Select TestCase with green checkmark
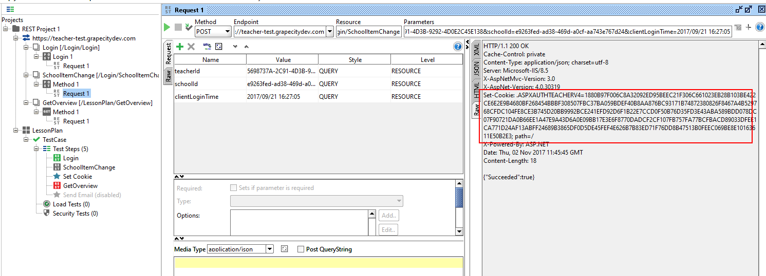 coord(54,140)
